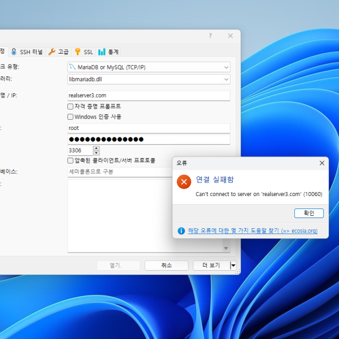Screen dimensions: 339x339
Task: Decrease port with the down spinner arrow
Action: pos(97,153)
